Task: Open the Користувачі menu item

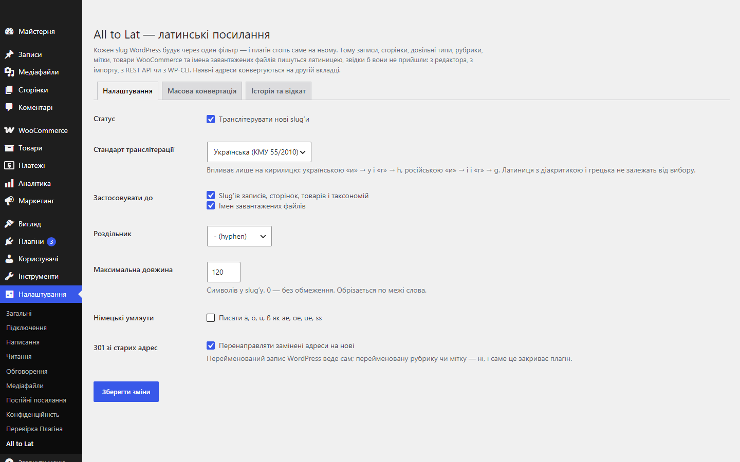Action: pyautogui.click(x=41, y=259)
